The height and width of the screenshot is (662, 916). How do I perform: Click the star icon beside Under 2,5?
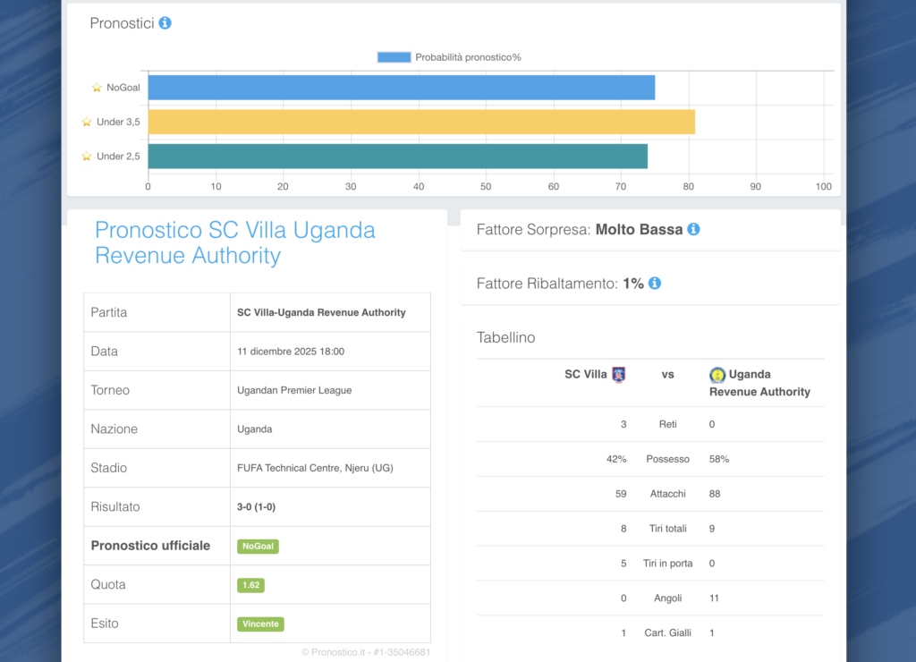pyautogui.click(x=87, y=157)
